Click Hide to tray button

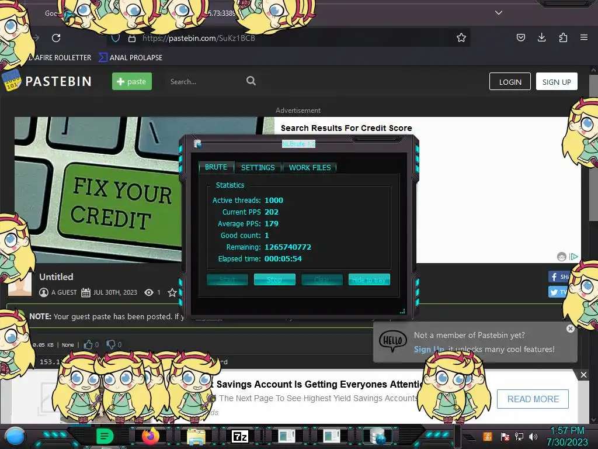(369, 279)
